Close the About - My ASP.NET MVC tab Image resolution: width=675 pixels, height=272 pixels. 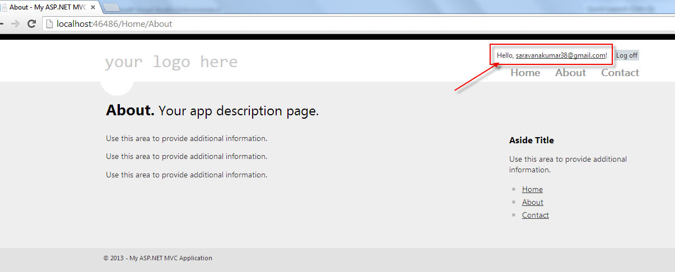coord(93,7)
